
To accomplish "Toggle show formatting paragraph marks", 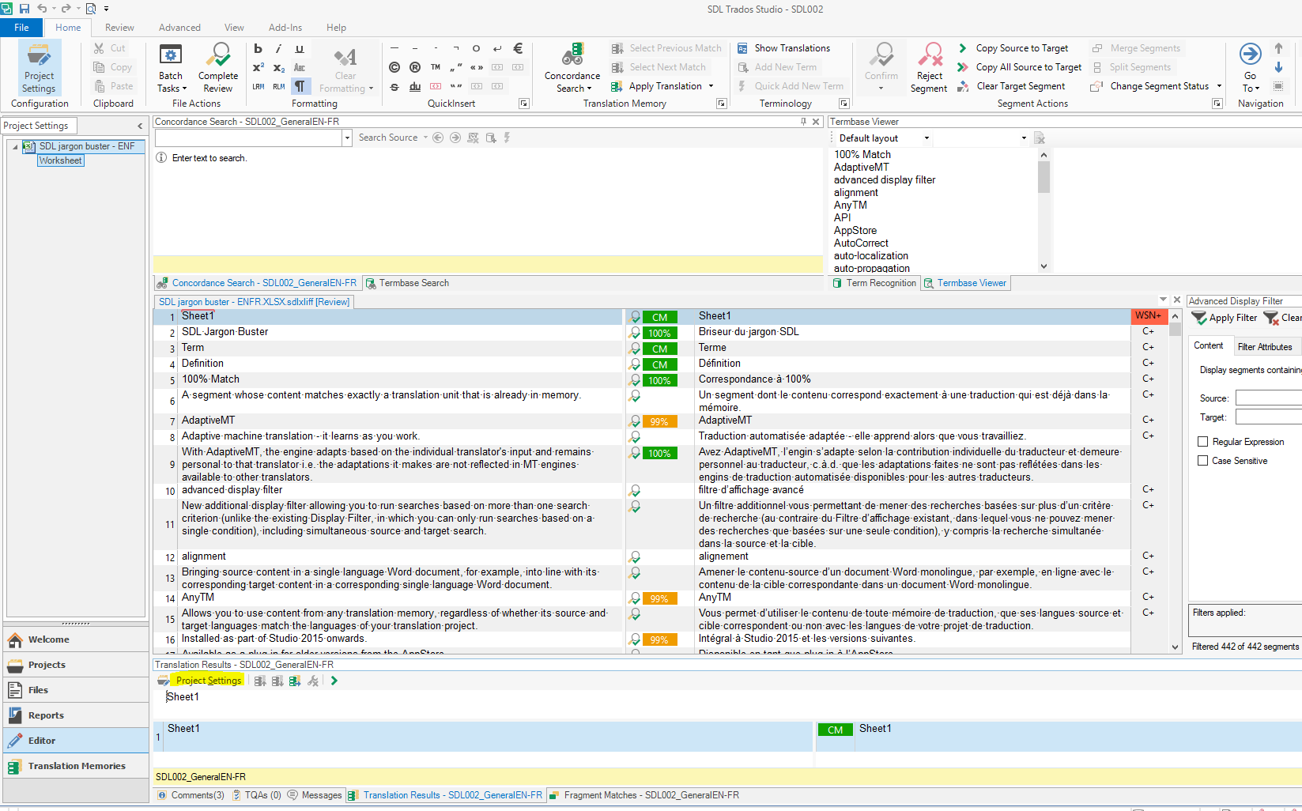I will (299, 86).
